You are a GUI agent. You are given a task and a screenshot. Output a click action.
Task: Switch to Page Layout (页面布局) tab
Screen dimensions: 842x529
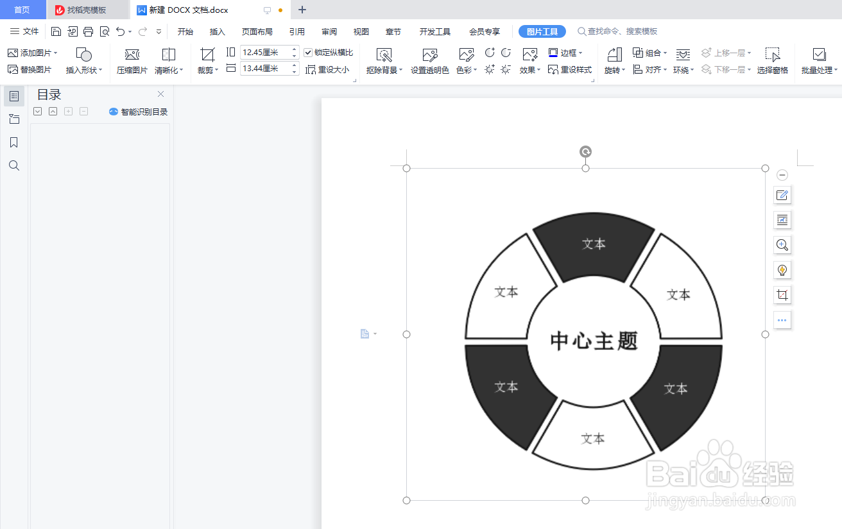pos(257,31)
